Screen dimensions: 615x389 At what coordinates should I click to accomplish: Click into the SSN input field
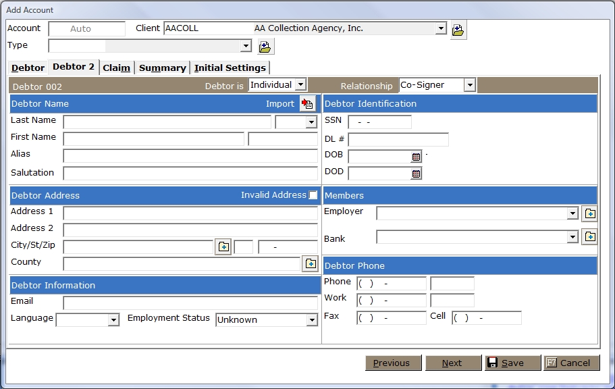tap(379, 122)
